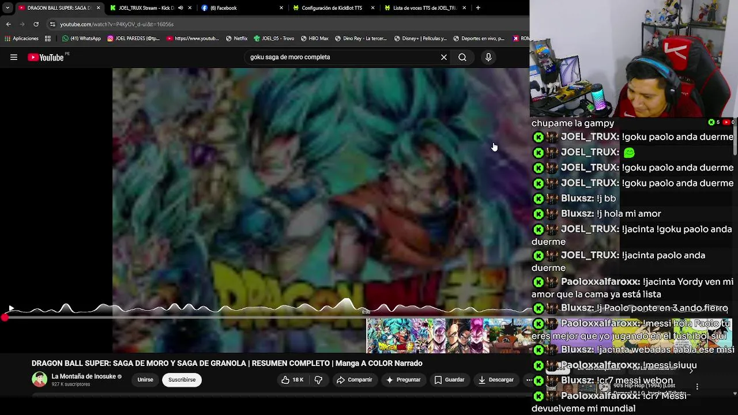The image size is (738, 415).
Task: Click "927 K suscriptores" text
Action: (x=71, y=384)
